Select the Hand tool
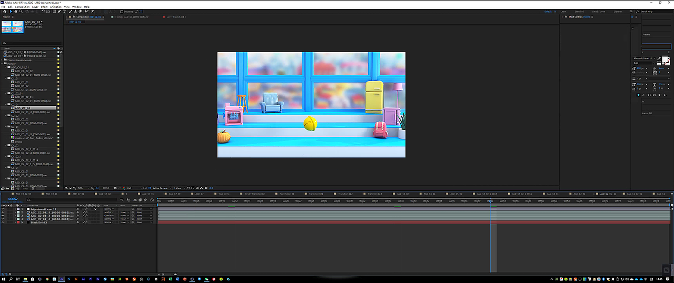The image size is (674, 283). tap(16, 11)
